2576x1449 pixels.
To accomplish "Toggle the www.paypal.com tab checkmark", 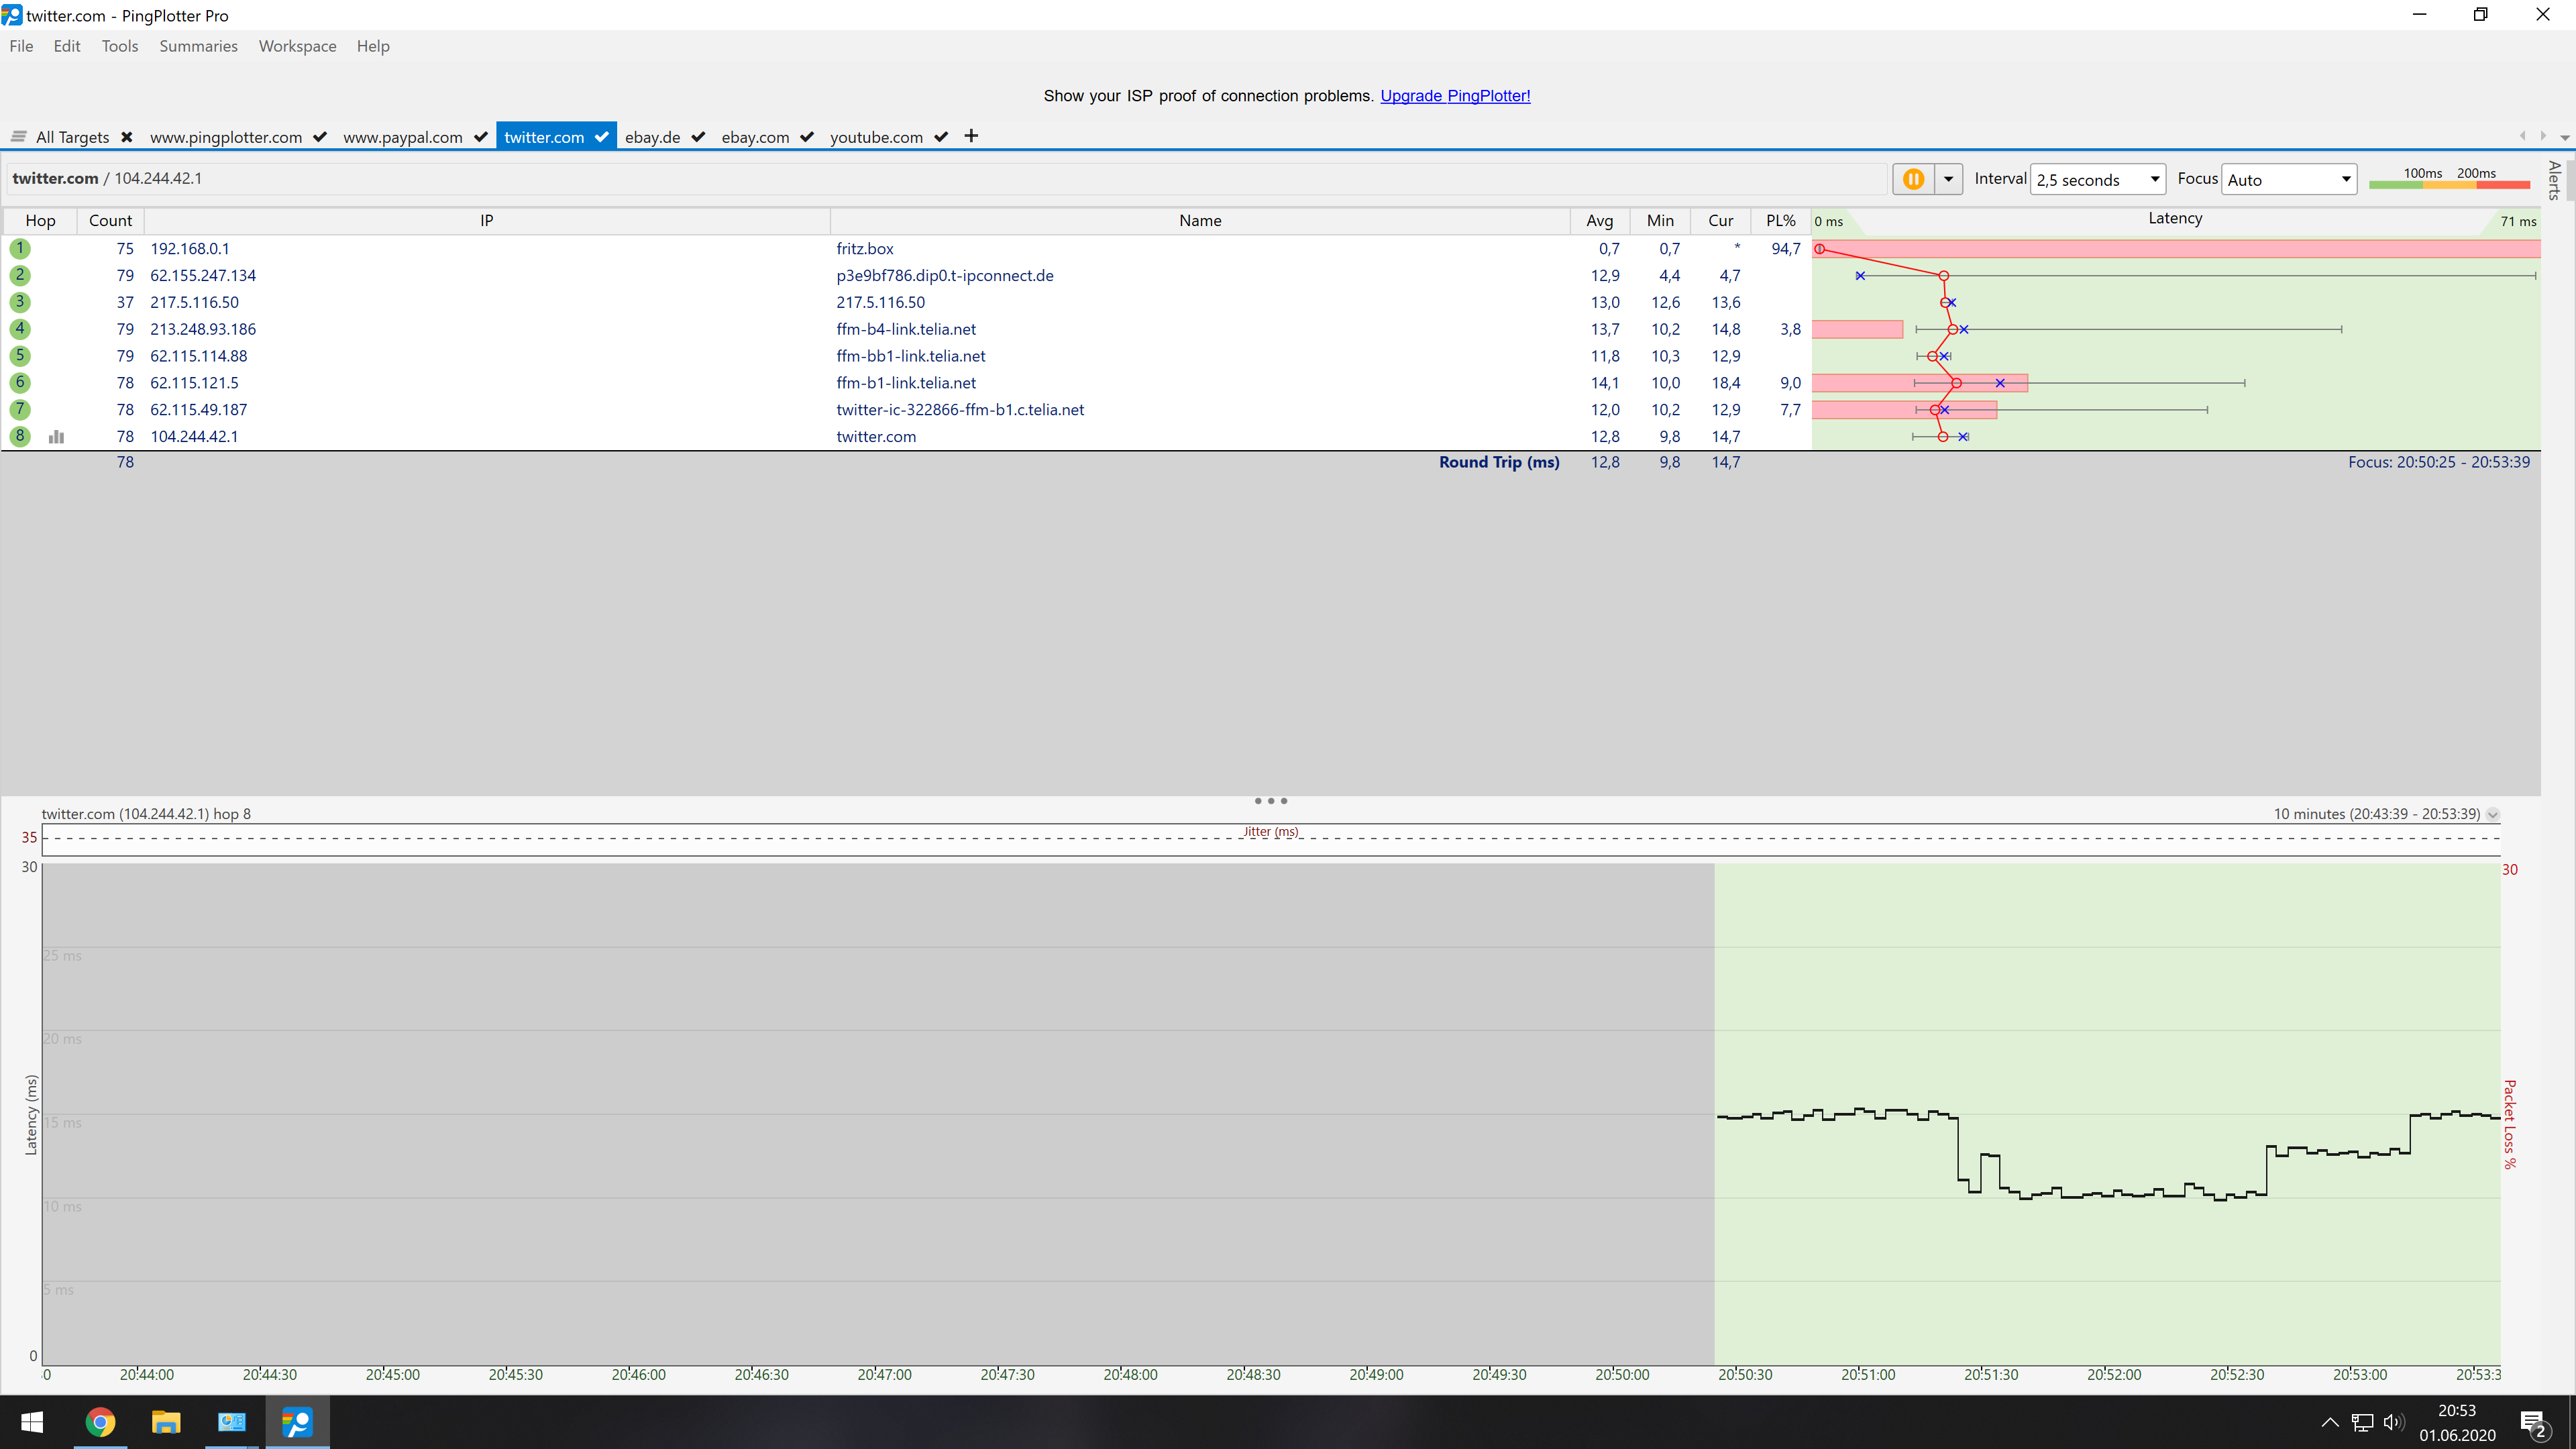I will [x=480, y=137].
